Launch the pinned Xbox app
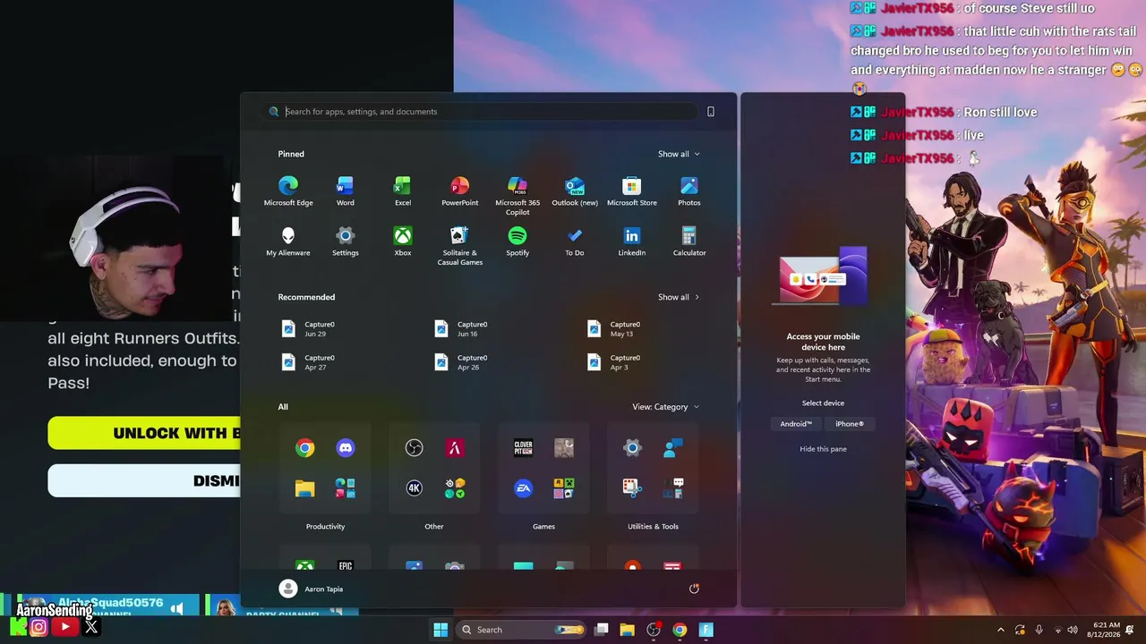The image size is (1146, 644). click(403, 241)
